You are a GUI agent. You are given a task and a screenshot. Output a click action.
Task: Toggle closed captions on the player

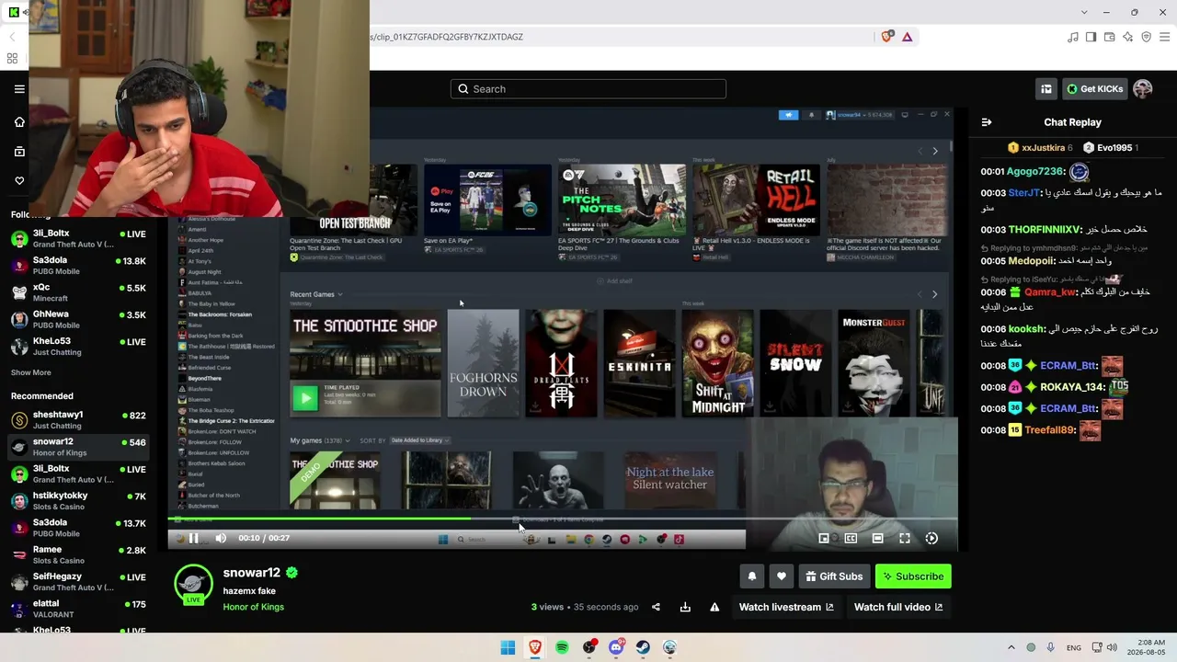point(851,538)
